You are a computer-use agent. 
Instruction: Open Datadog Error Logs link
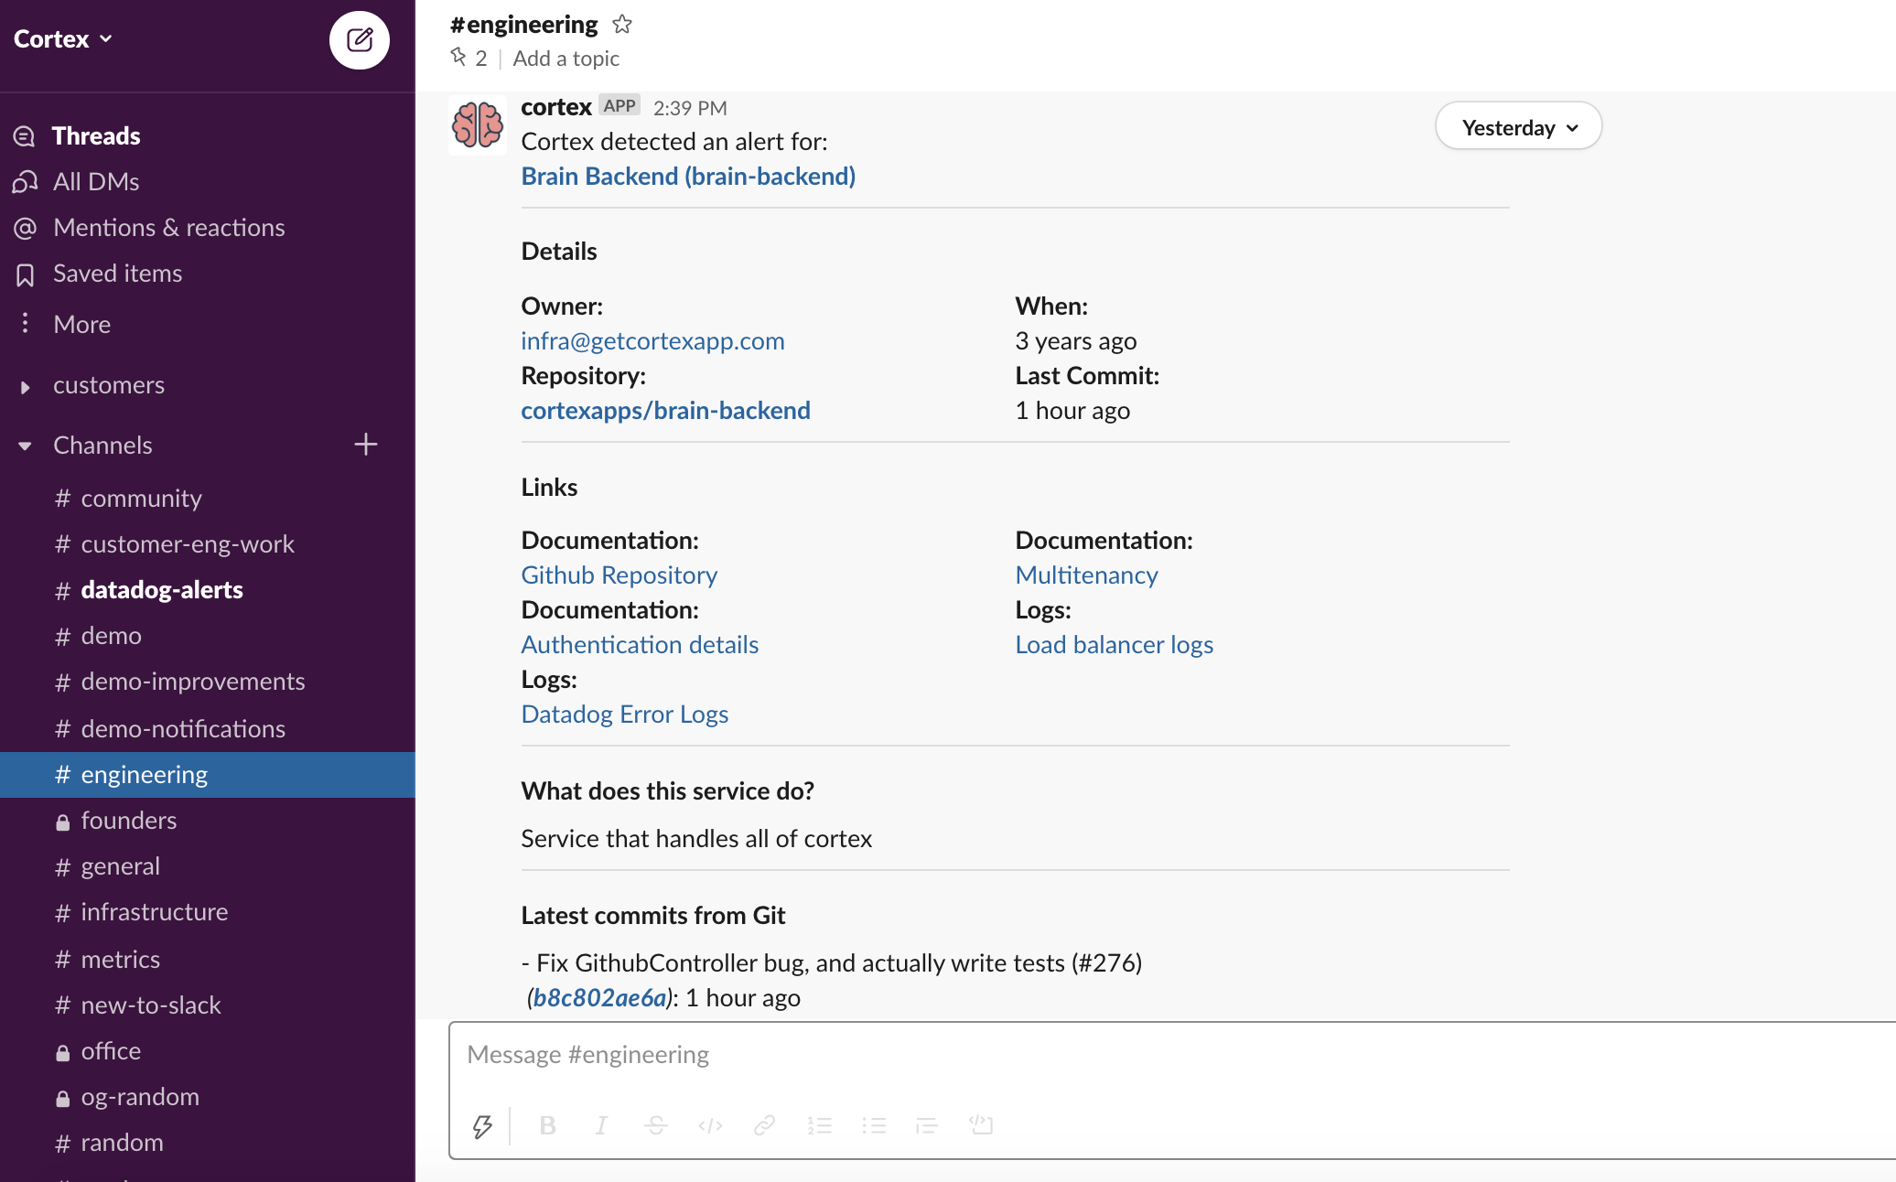(624, 715)
